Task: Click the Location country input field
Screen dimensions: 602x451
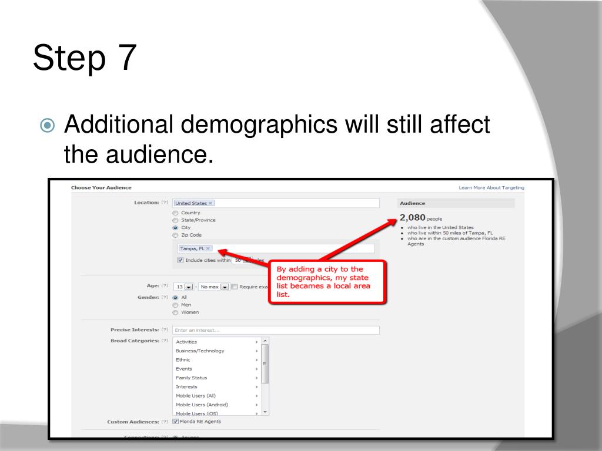Action: click(276, 203)
